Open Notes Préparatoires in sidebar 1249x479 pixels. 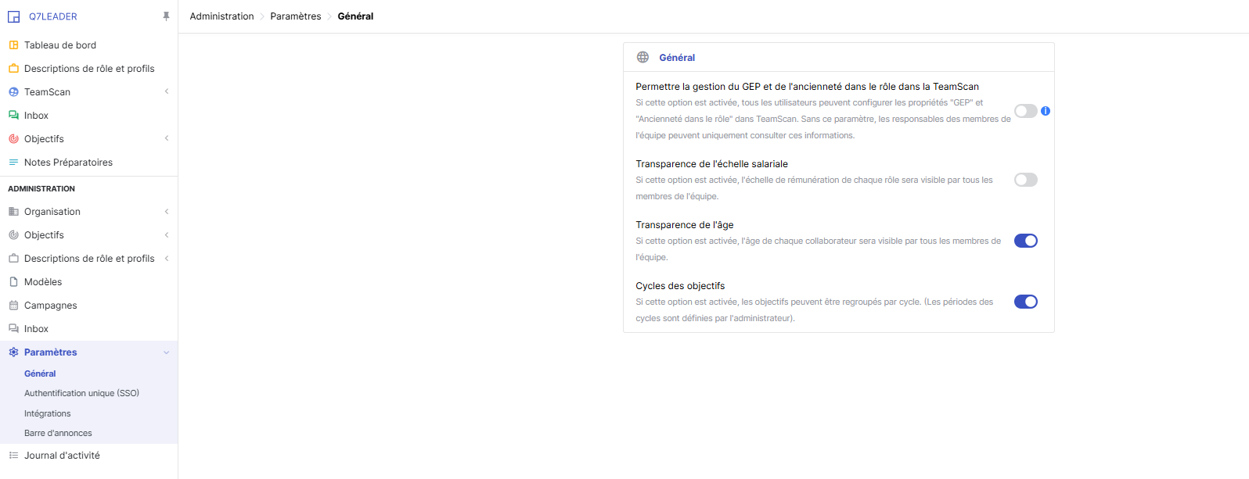pos(68,163)
